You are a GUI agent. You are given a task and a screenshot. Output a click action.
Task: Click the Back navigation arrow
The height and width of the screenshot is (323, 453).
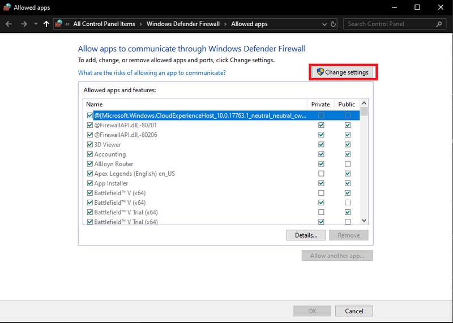(x=9, y=24)
